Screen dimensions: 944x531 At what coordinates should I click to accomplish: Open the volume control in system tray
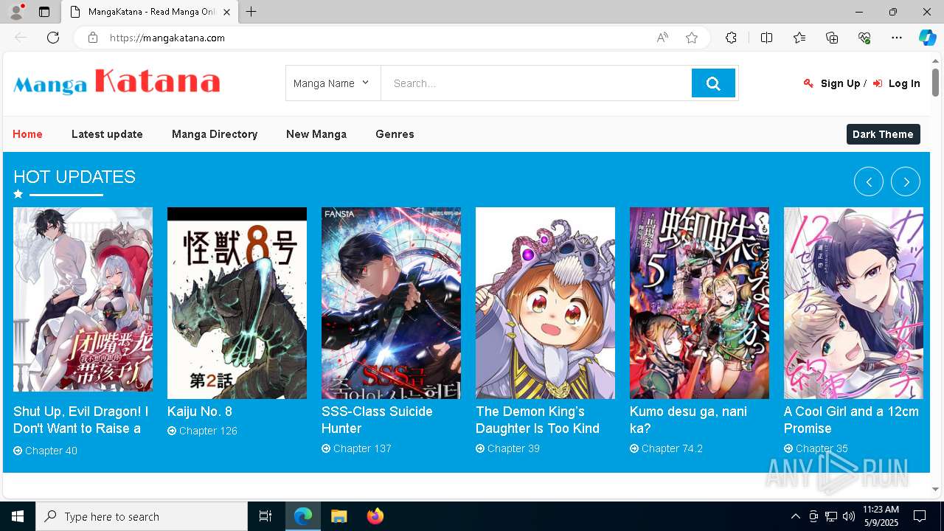(849, 516)
